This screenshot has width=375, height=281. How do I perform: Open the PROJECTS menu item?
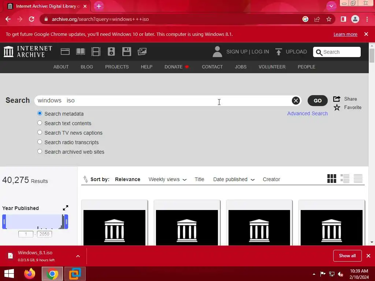[117, 67]
